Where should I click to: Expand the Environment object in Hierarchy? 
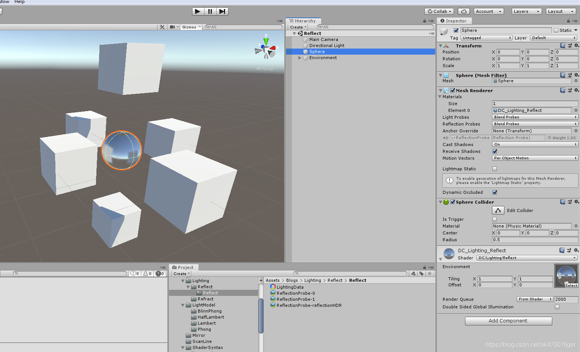300,58
